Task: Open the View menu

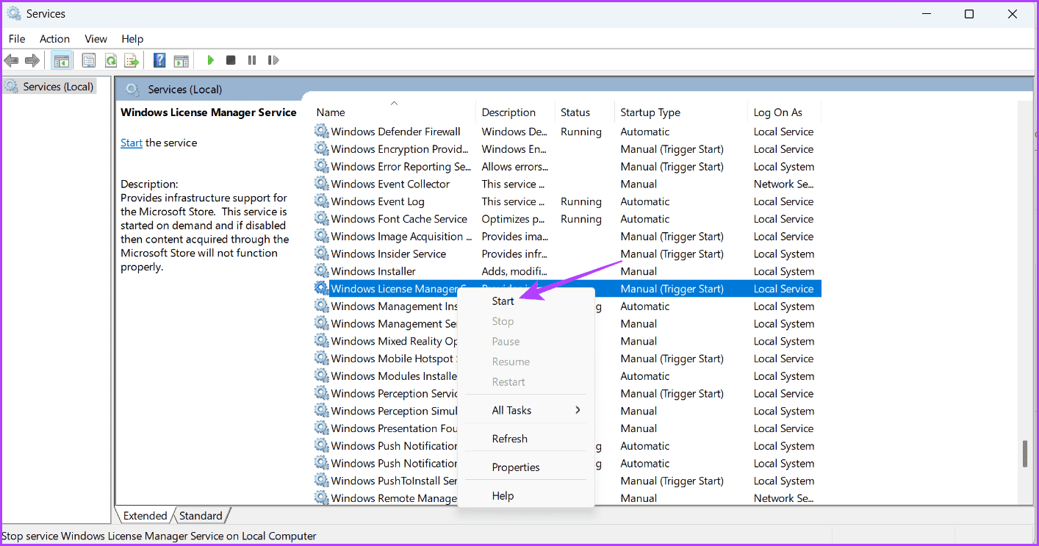Action: click(96, 39)
